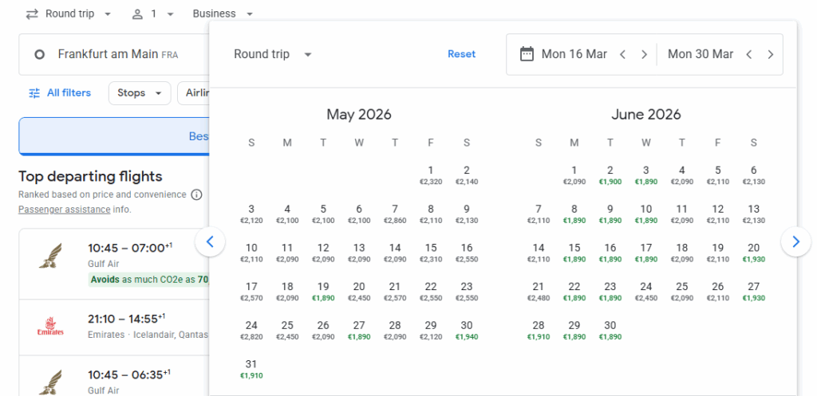The image size is (817, 396).
Task: Pick June 14 priced €2,110
Action: 539,253
